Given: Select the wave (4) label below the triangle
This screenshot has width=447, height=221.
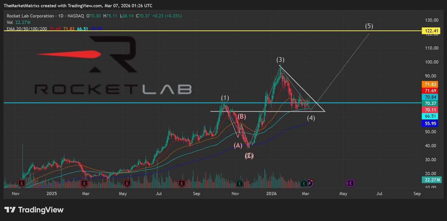Looking at the screenshot, I should [311, 118].
